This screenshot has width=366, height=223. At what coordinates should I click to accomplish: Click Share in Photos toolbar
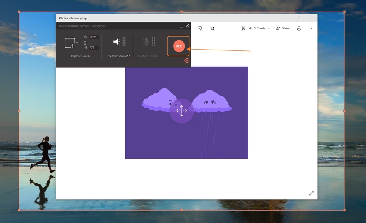(x=283, y=28)
